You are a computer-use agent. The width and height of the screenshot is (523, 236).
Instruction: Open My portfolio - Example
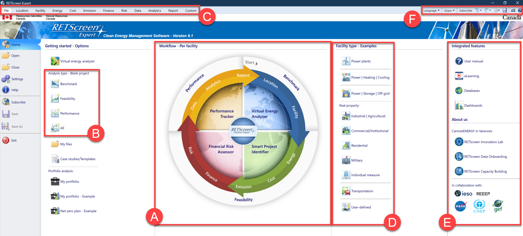(73, 196)
